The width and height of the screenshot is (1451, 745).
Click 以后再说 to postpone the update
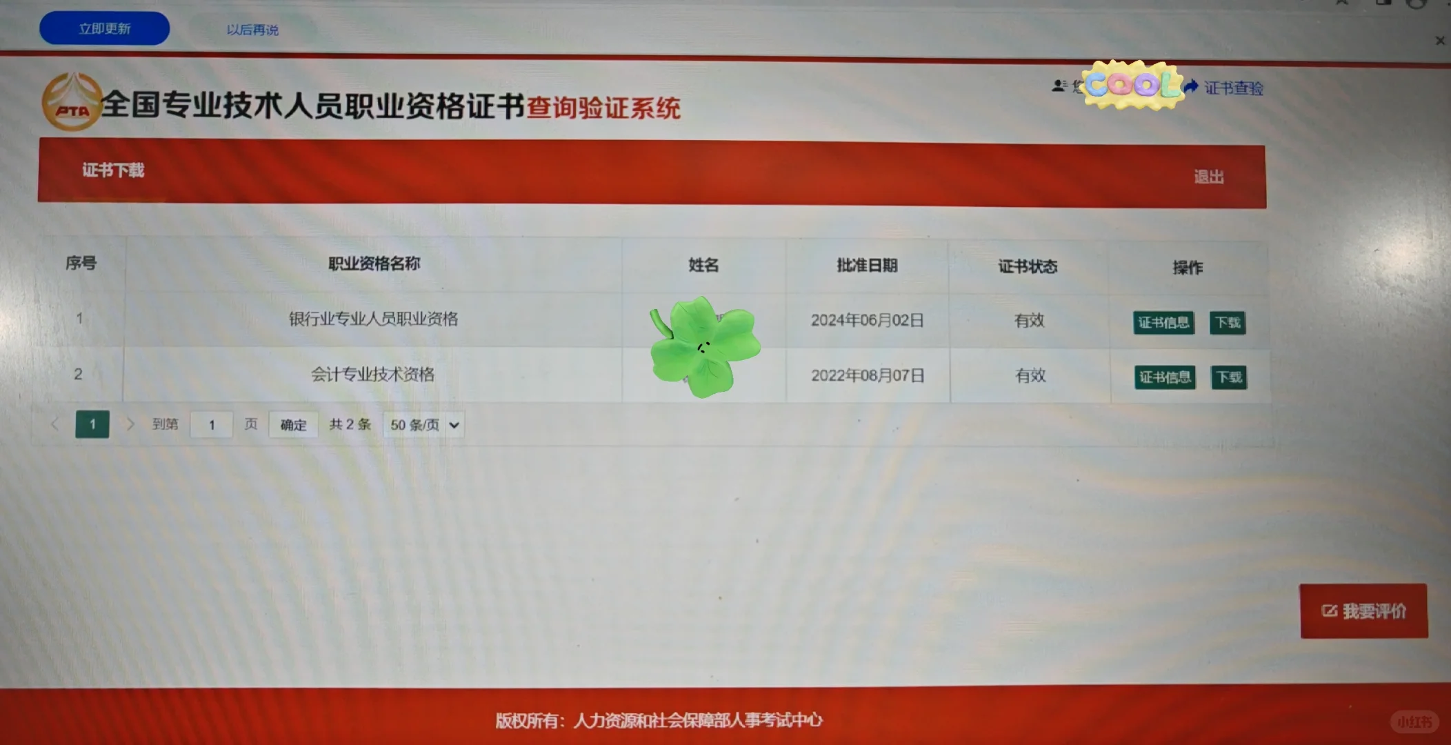pos(252,30)
